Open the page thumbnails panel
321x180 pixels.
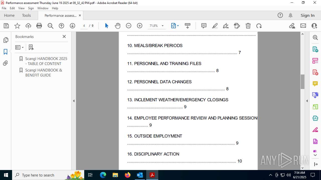pyautogui.click(x=6, y=40)
